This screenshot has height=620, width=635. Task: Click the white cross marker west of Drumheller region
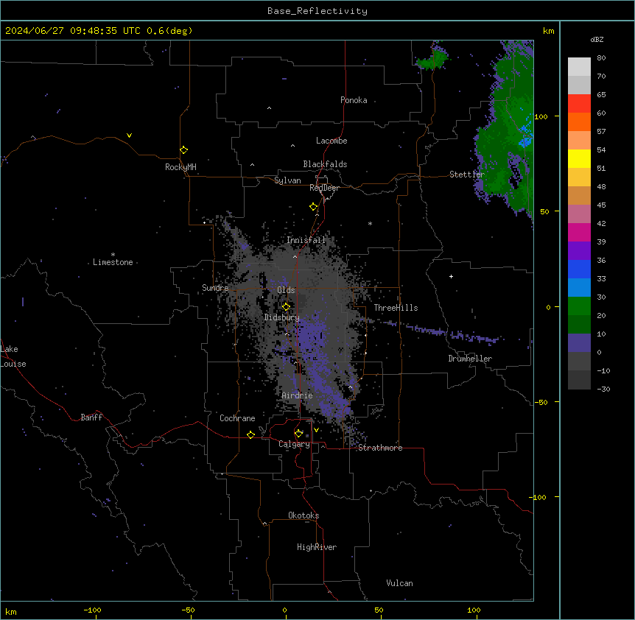coord(451,276)
